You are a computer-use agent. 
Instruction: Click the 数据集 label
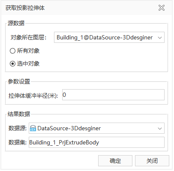(x=18, y=142)
